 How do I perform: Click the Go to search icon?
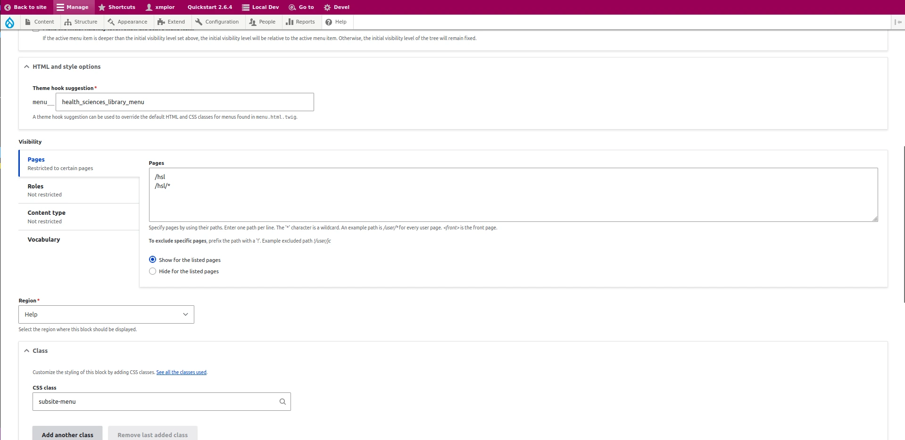pyautogui.click(x=292, y=7)
